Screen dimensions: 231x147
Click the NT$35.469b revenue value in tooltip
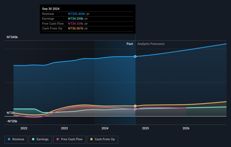(x=77, y=14)
